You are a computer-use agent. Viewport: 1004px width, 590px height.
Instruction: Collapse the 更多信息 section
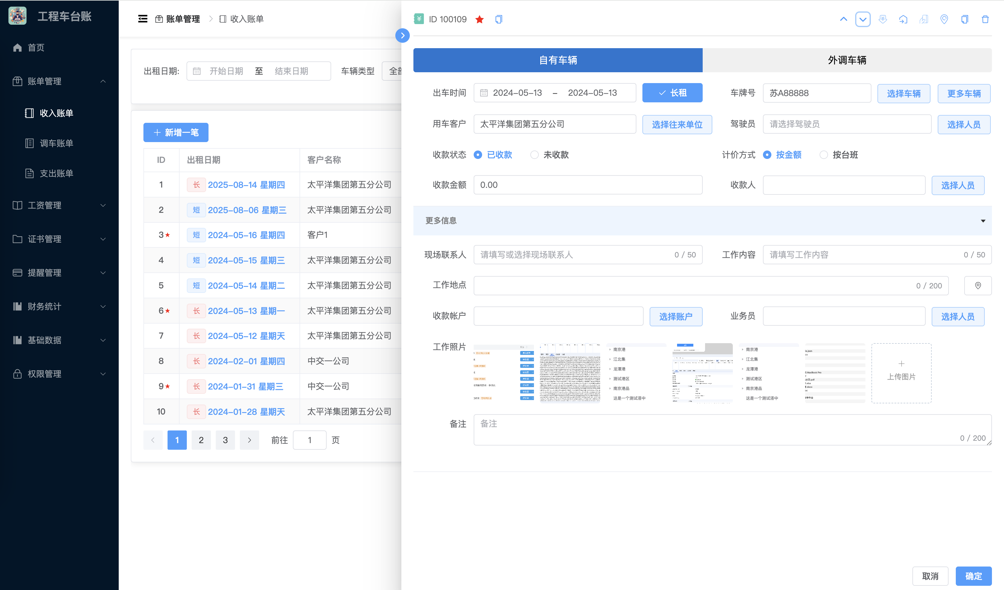[x=983, y=221]
